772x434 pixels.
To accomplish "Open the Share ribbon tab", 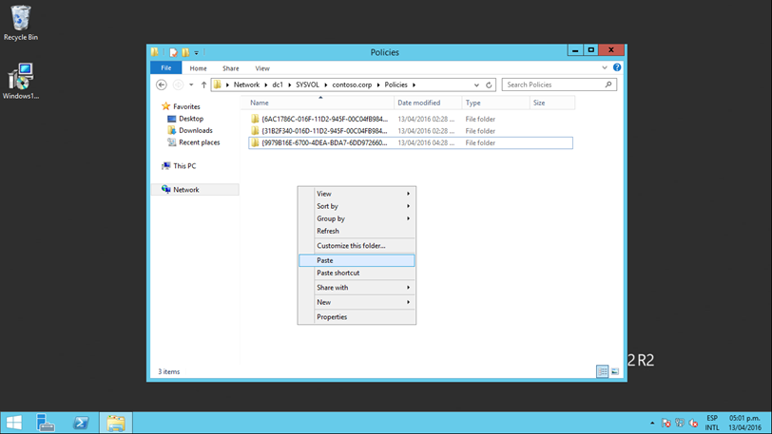I will click(230, 68).
